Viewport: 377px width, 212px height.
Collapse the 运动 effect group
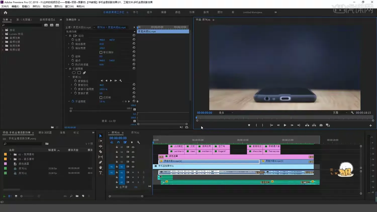click(x=67, y=36)
